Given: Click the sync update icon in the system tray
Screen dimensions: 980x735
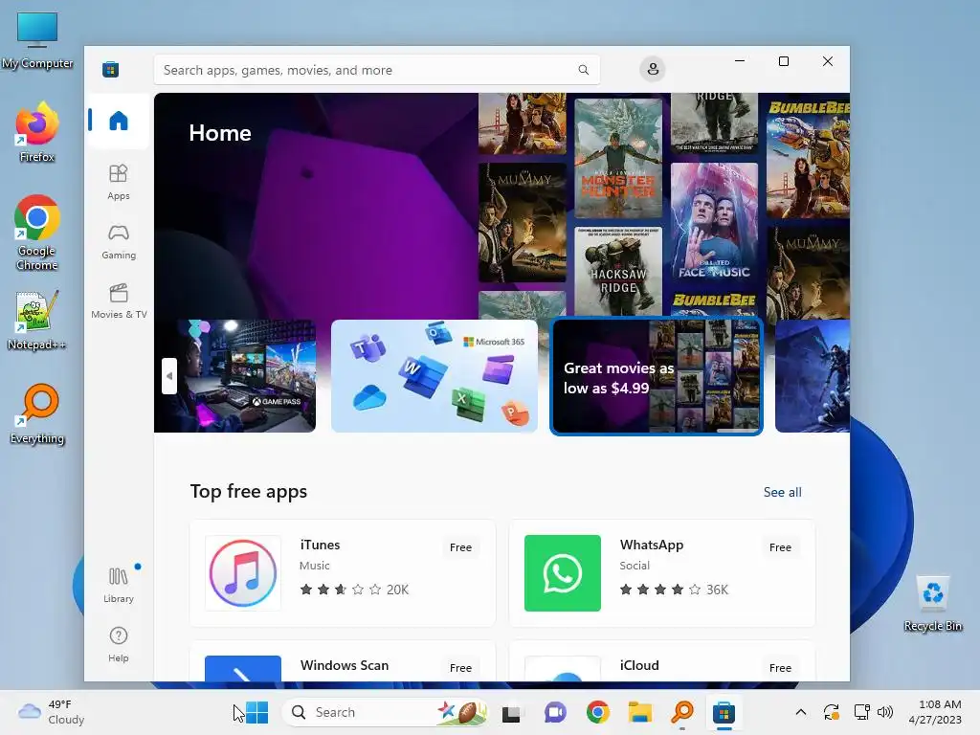Looking at the screenshot, I should pos(832,712).
